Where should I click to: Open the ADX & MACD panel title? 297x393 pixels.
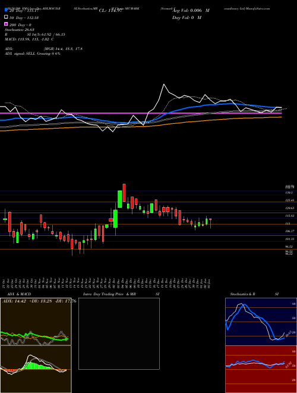(19, 294)
